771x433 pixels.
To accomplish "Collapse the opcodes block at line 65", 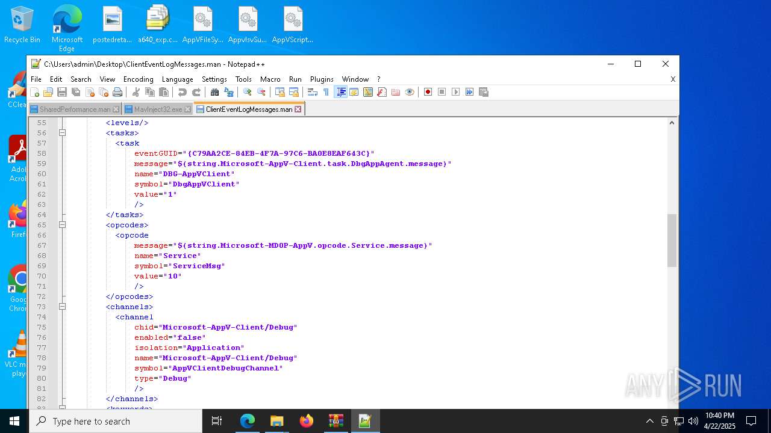I will pyautogui.click(x=62, y=225).
